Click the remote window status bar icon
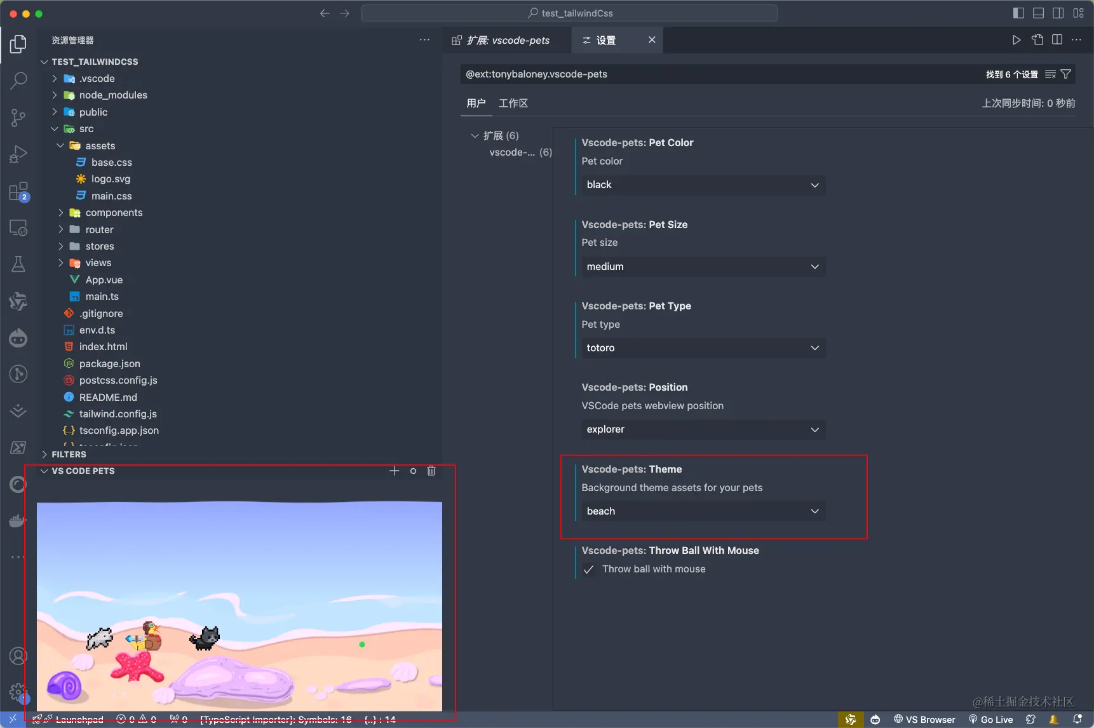 pyautogui.click(x=13, y=719)
